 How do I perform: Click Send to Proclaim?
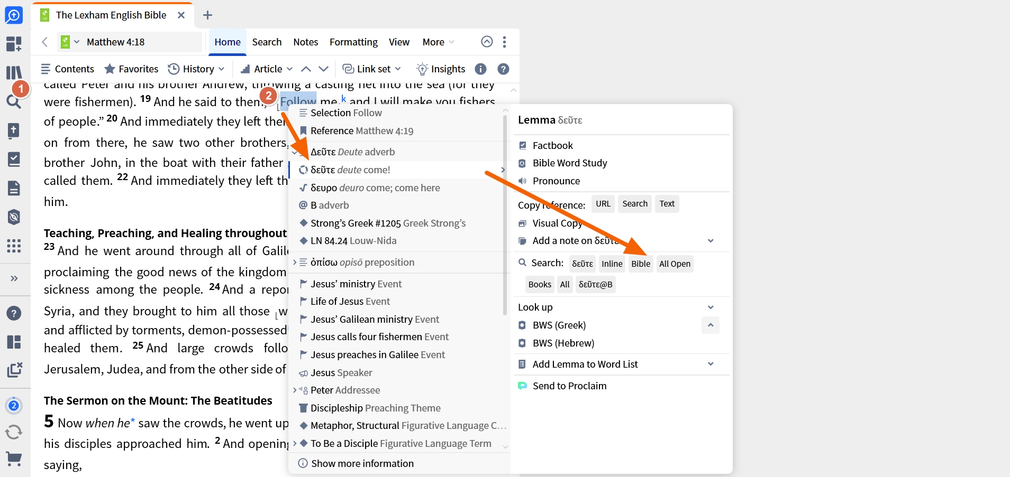pos(562,386)
